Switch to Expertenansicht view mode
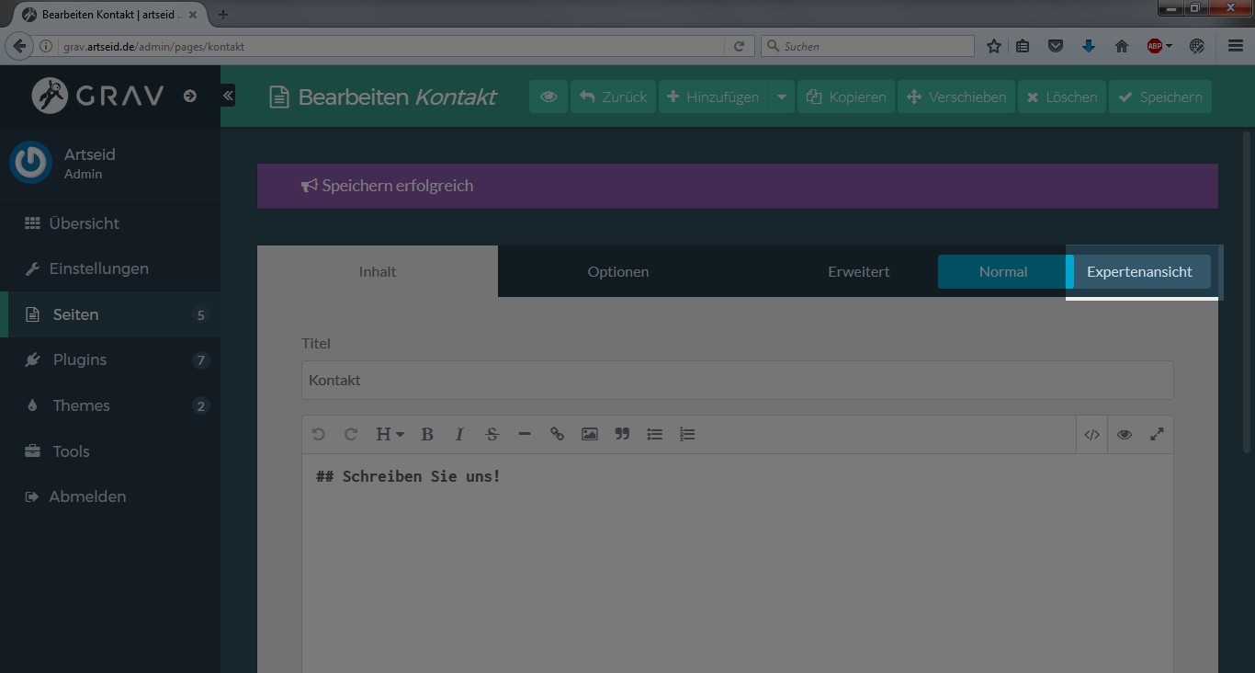Viewport: 1255px width, 673px height. coord(1139,272)
